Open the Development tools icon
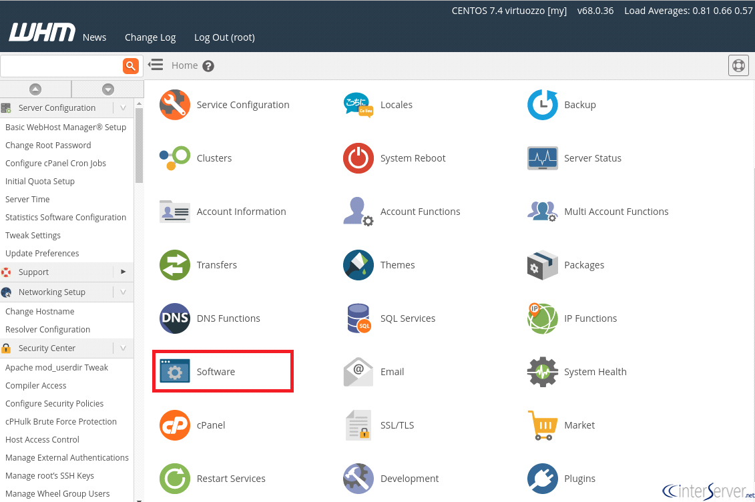The height and width of the screenshot is (502, 755). [358, 479]
